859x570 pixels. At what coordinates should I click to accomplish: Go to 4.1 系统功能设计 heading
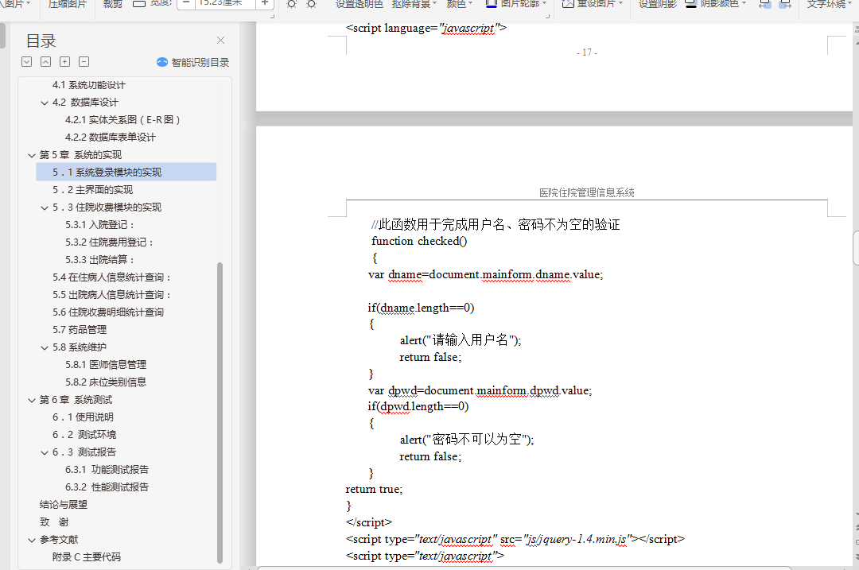(x=89, y=85)
